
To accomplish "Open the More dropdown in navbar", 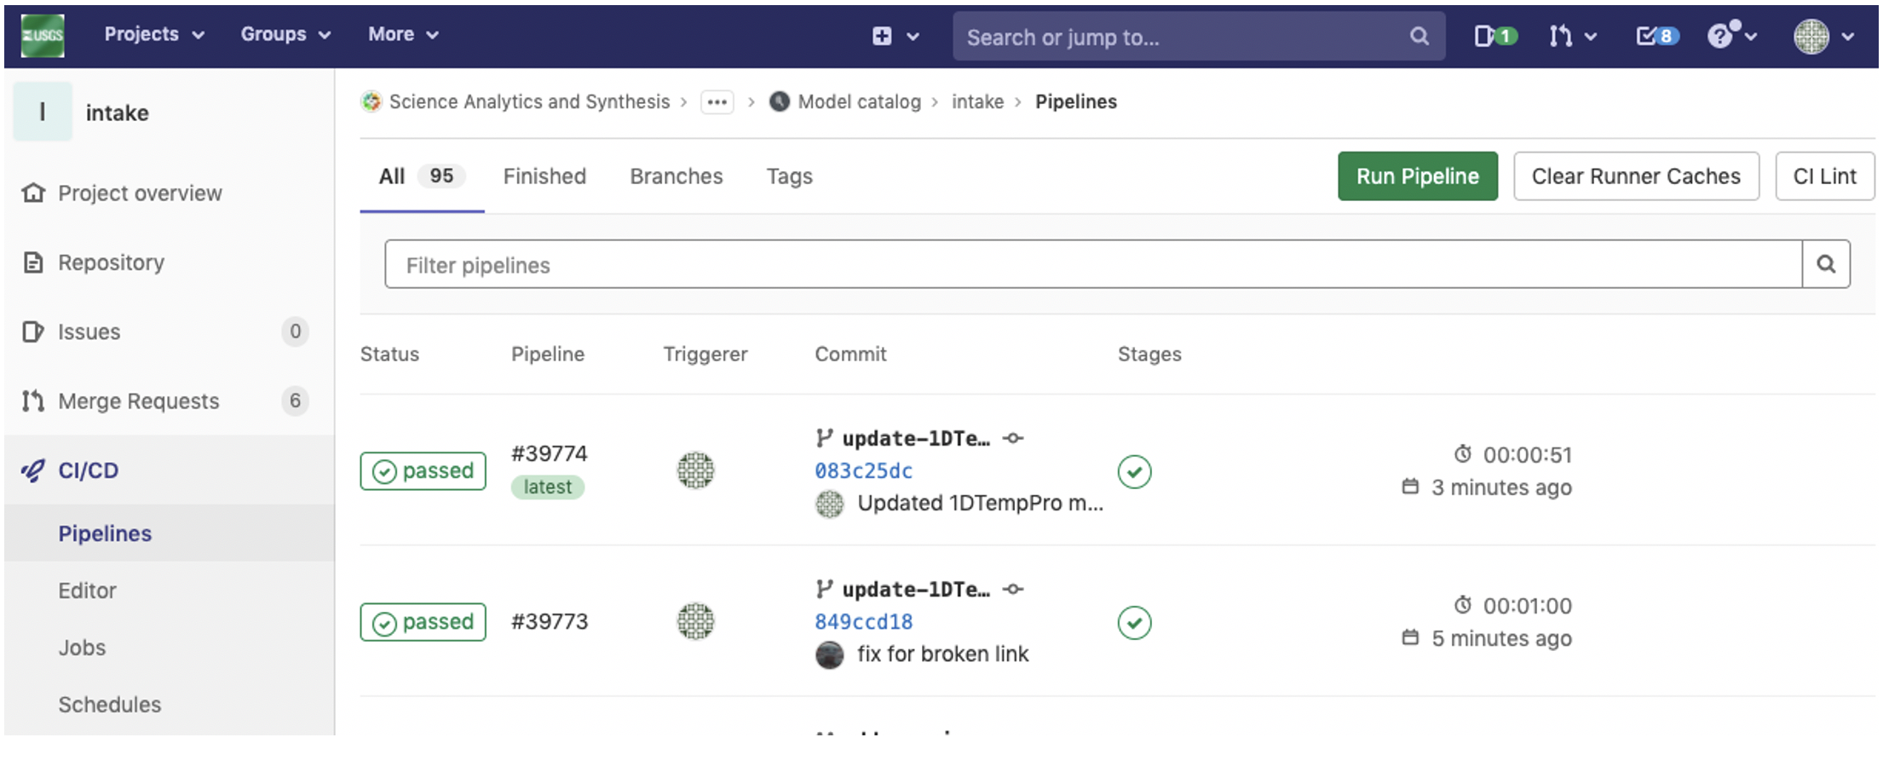I will [402, 34].
